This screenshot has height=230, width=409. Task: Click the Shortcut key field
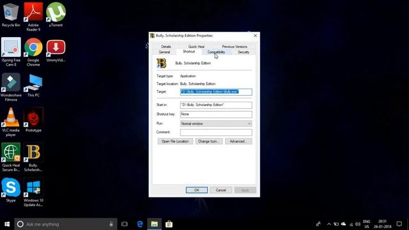click(x=216, y=114)
